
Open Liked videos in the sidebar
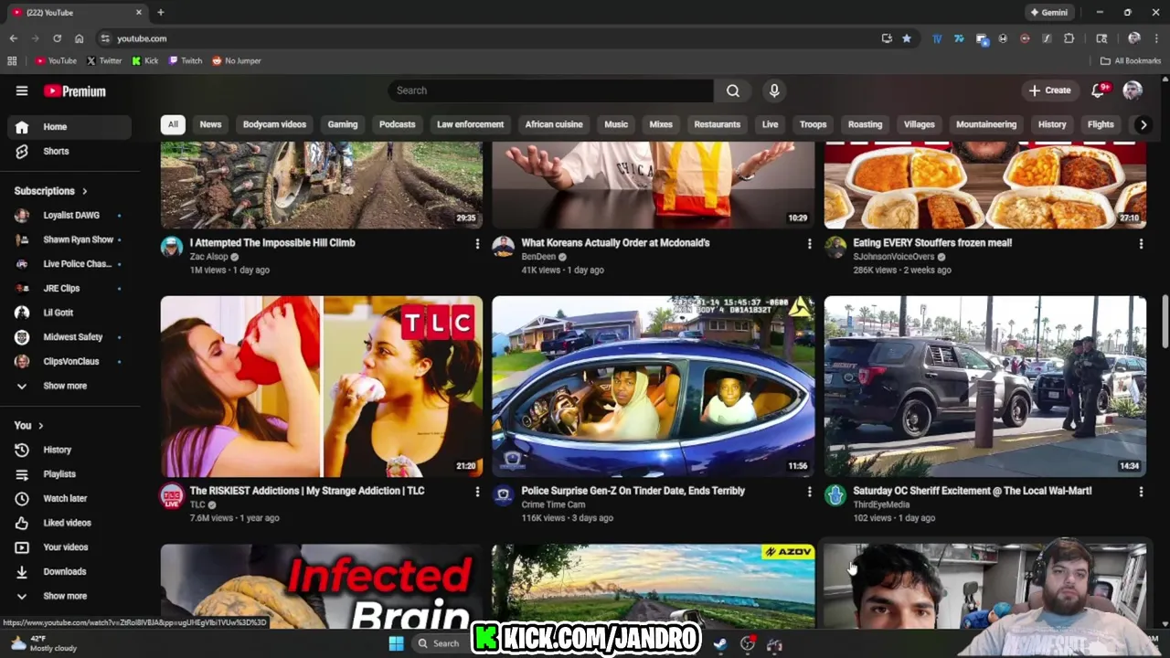[x=66, y=523]
